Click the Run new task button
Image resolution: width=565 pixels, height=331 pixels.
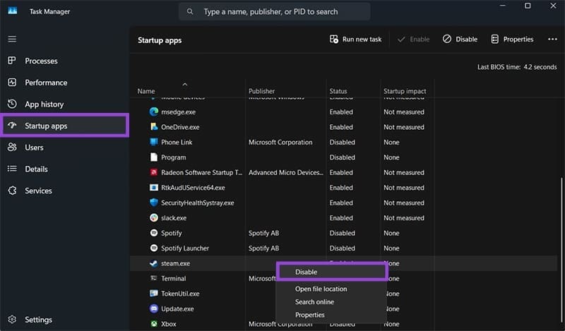[x=355, y=40]
